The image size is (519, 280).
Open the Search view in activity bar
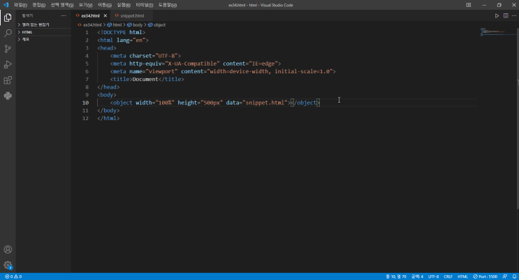(8, 33)
